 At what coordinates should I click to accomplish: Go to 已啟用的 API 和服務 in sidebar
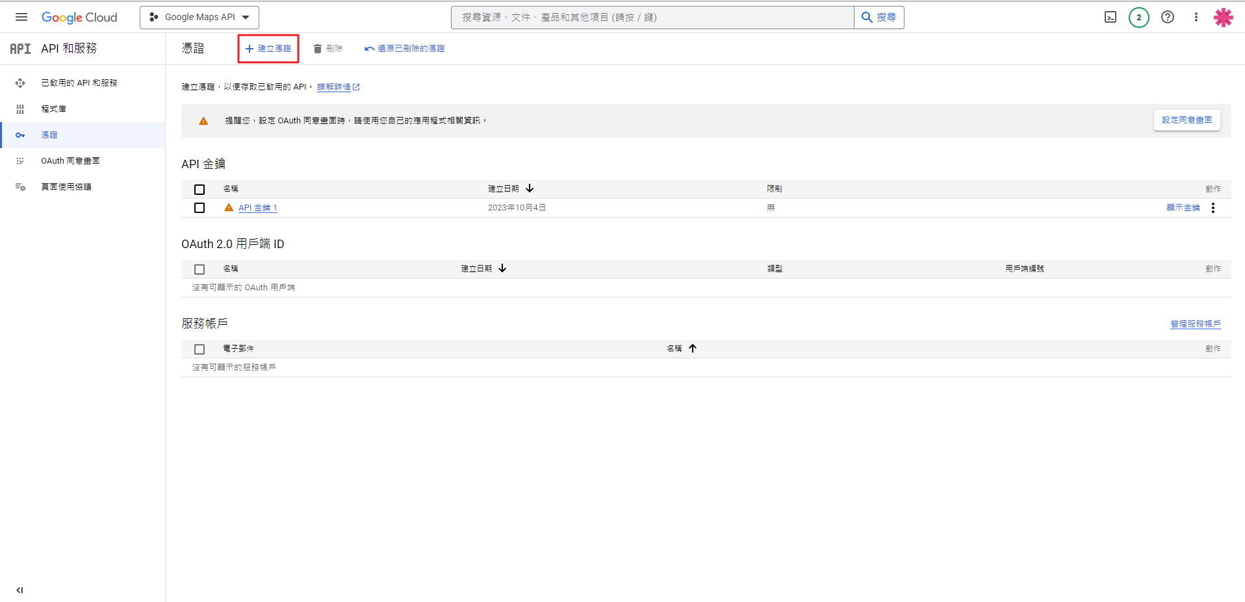[79, 83]
